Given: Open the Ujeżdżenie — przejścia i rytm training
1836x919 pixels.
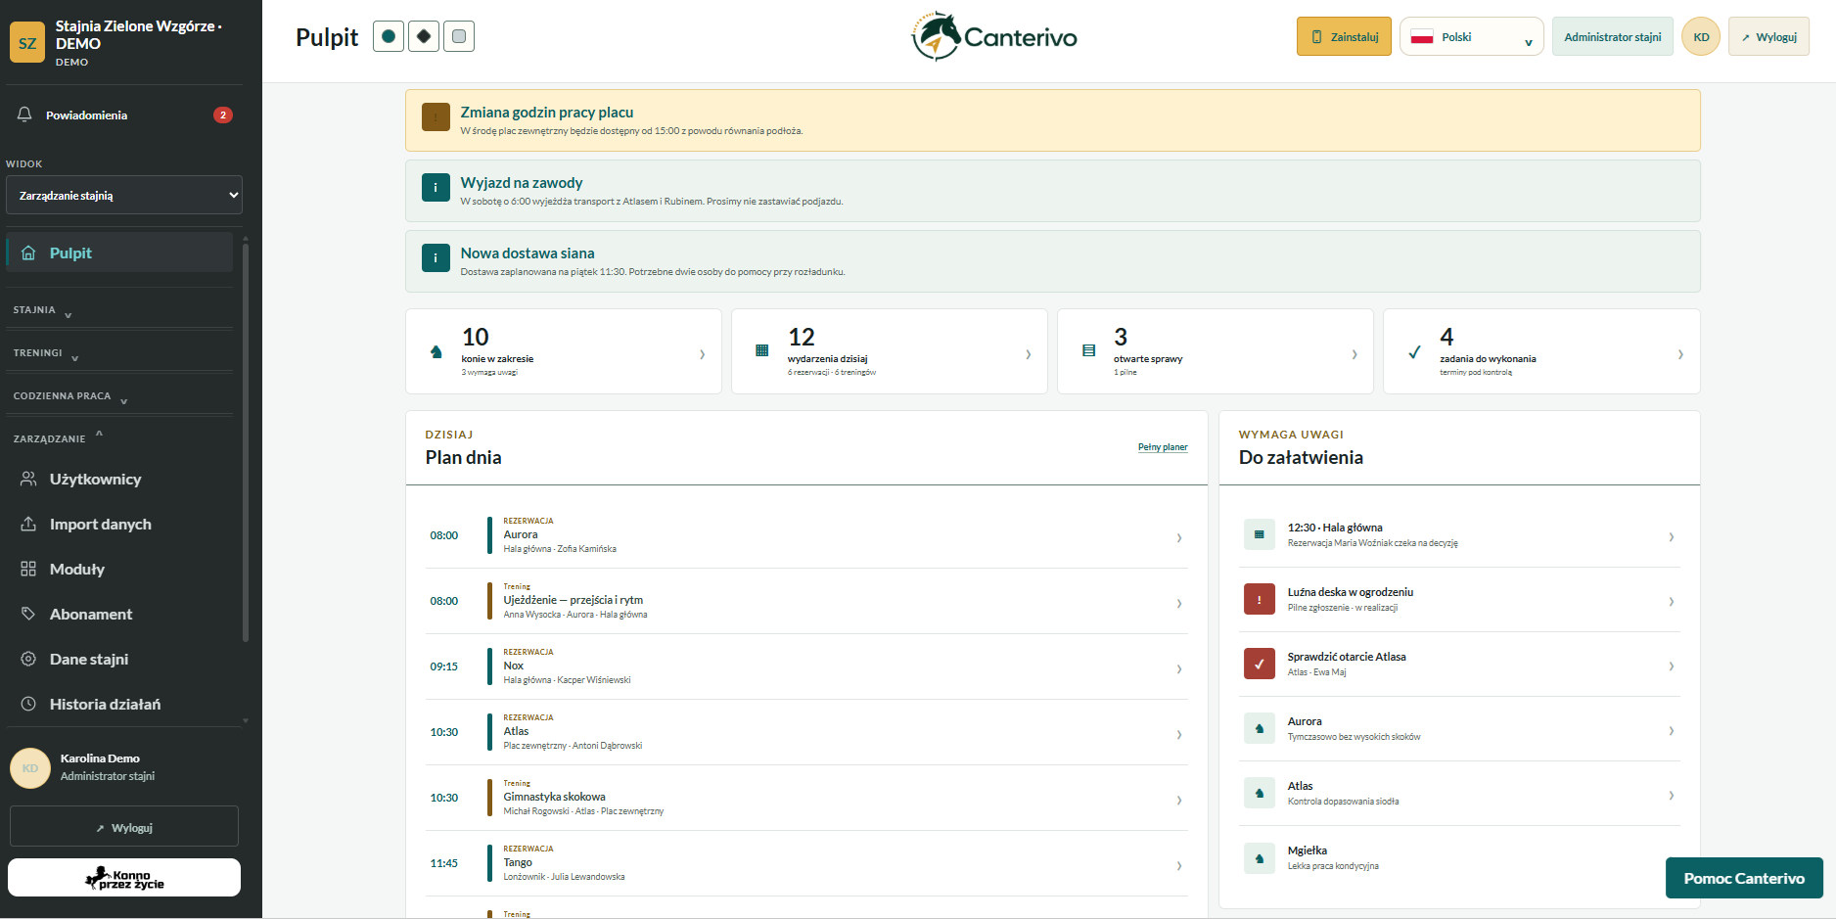Looking at the screenshot, I should pos(806,601).
